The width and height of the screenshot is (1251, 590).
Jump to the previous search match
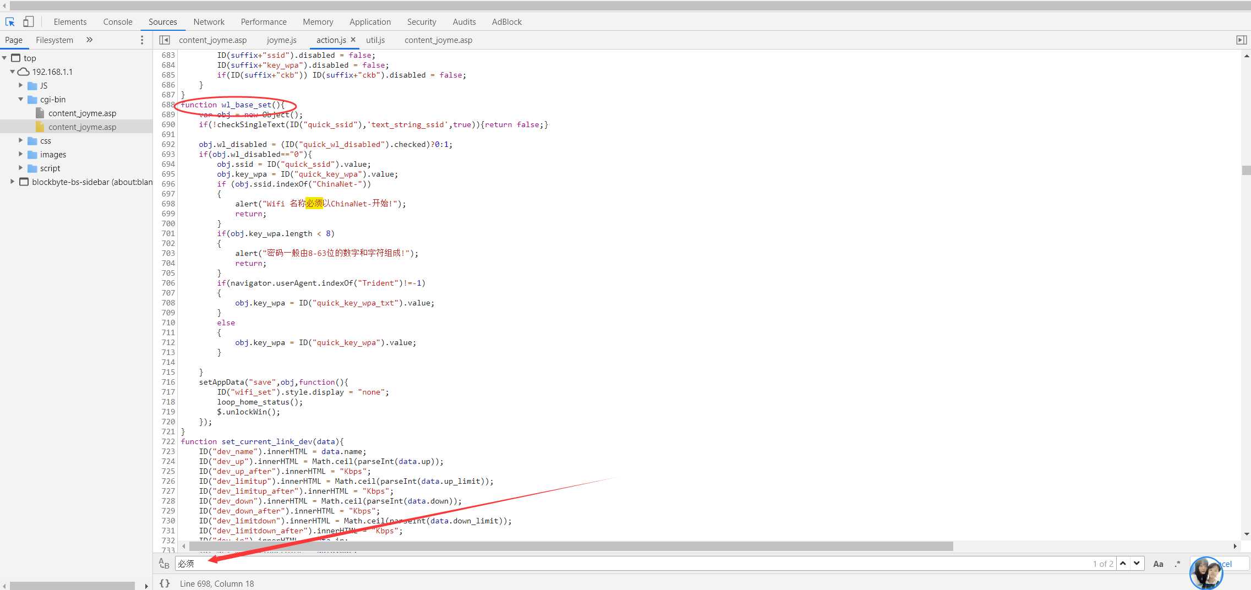pyautogui.click(x=1123, y=564)
